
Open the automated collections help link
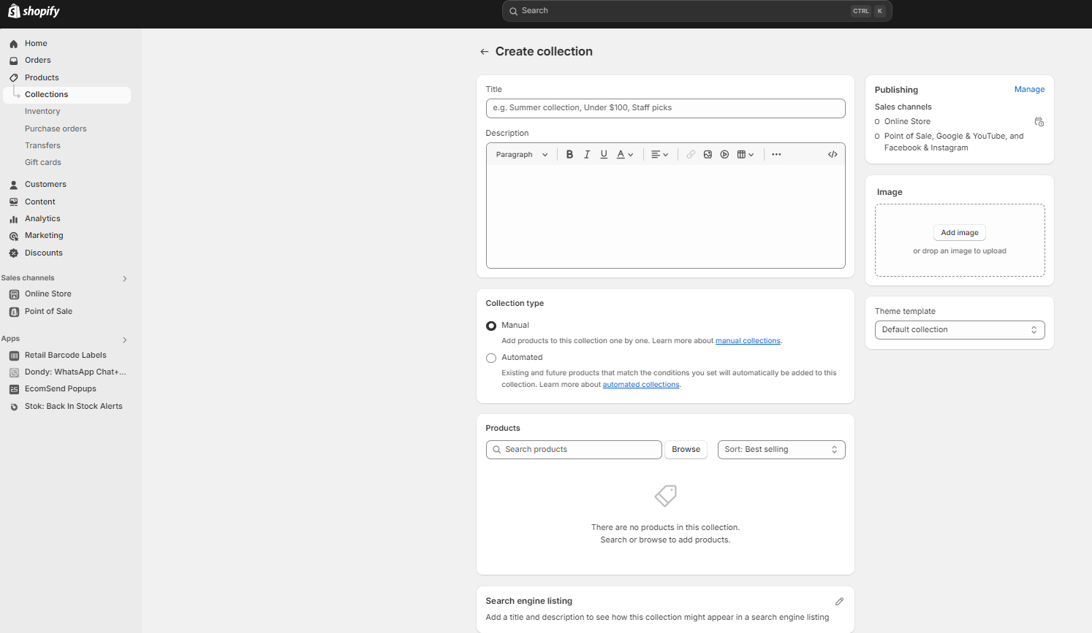(x=641, y=385)
